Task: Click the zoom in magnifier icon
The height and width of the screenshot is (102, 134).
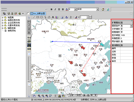Action: point(39,96)
